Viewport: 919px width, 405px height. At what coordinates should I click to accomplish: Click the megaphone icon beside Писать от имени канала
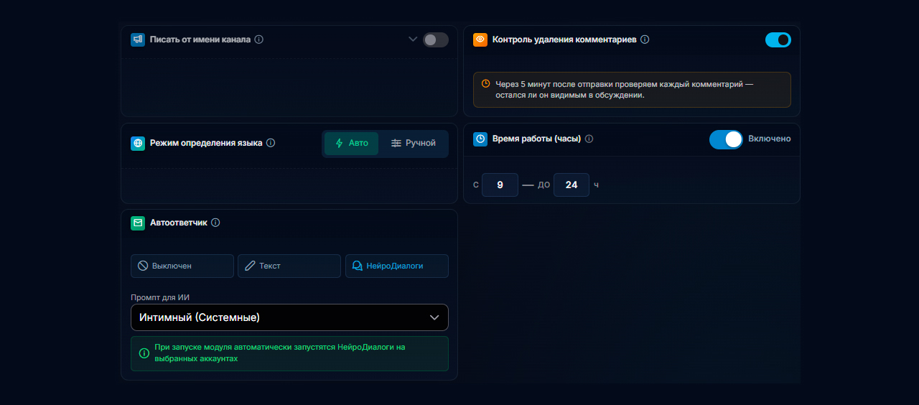pos(138,39)
